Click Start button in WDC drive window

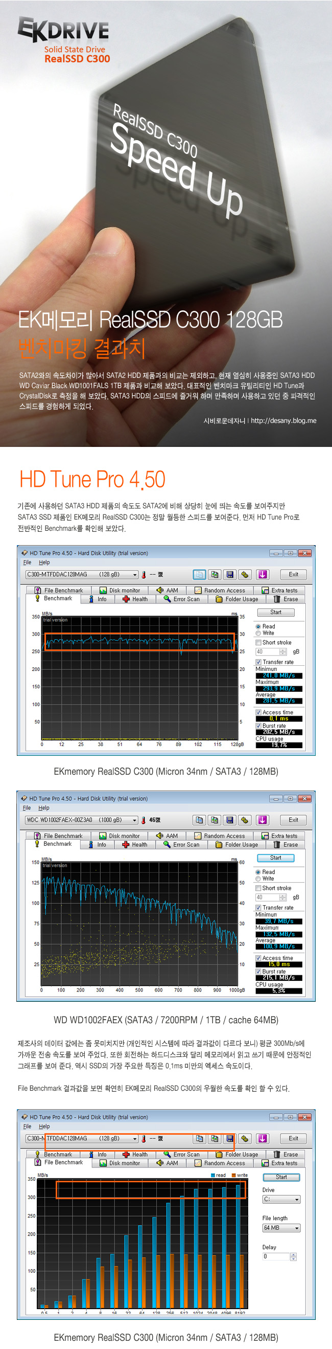(275, 858)
